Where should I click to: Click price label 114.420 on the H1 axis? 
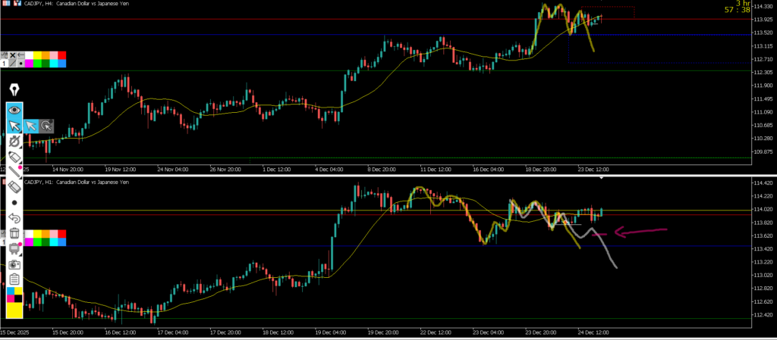pos(763,183)
